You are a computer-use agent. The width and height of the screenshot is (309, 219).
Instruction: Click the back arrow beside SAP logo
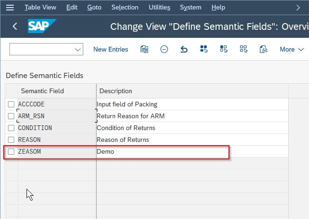[15, 26]
